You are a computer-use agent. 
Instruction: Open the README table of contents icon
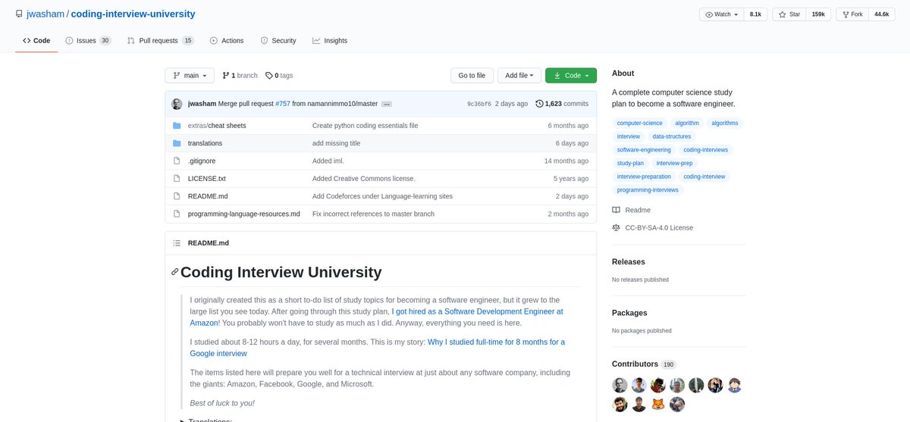tap(177, 243)
